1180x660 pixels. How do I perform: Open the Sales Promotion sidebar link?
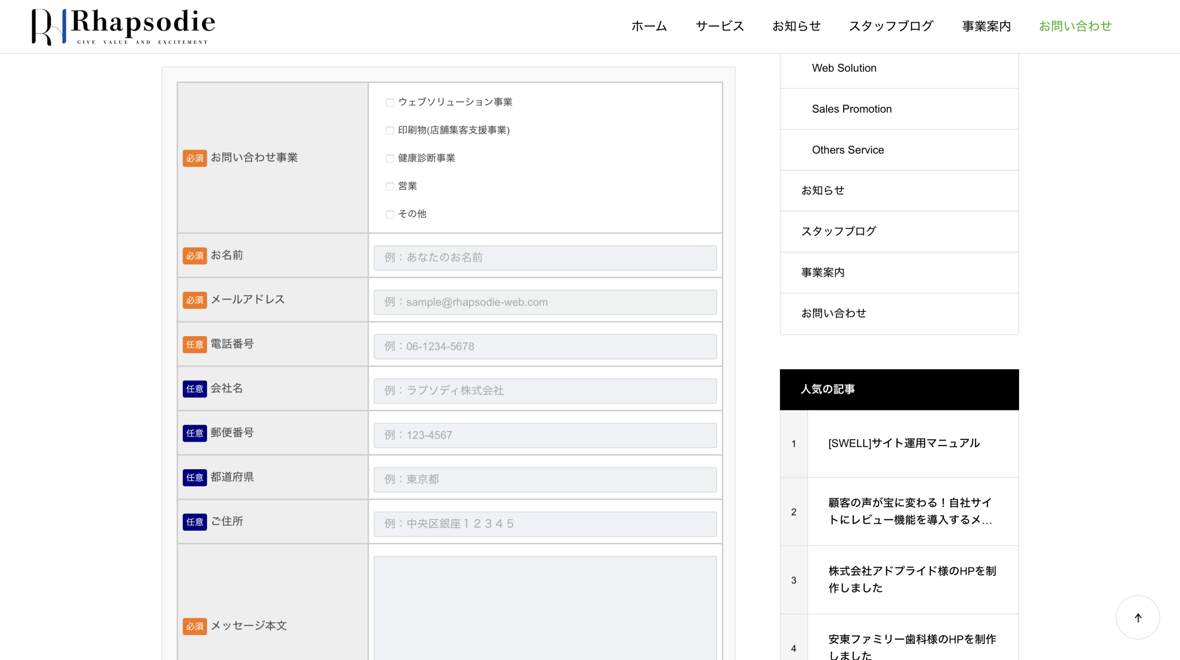pyautogui.click(x=851, y=109)
